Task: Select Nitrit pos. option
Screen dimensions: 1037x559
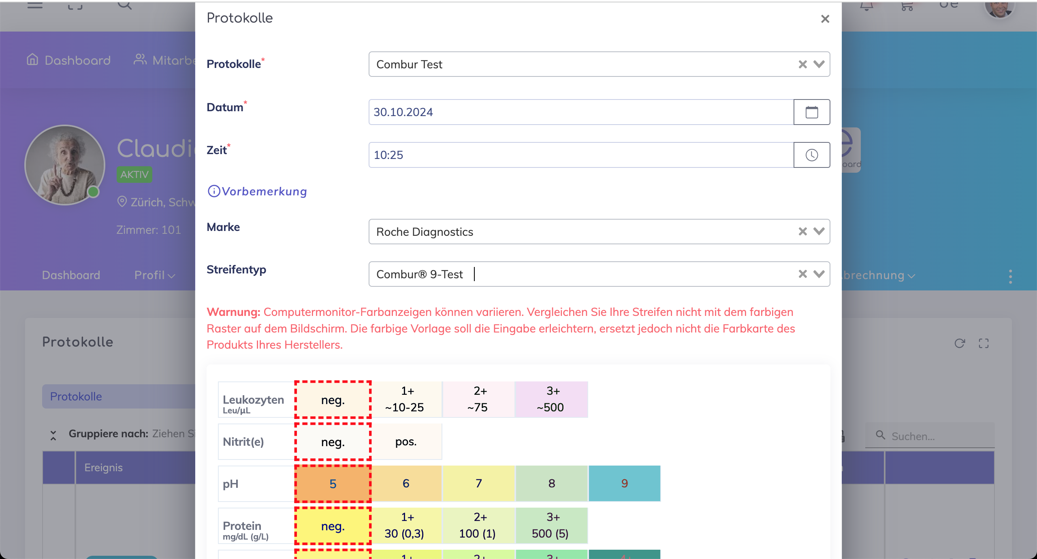Action: point(406,442)
